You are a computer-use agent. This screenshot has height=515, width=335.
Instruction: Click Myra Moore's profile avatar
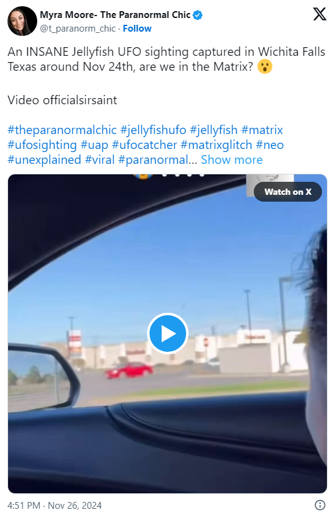(22, 21)
